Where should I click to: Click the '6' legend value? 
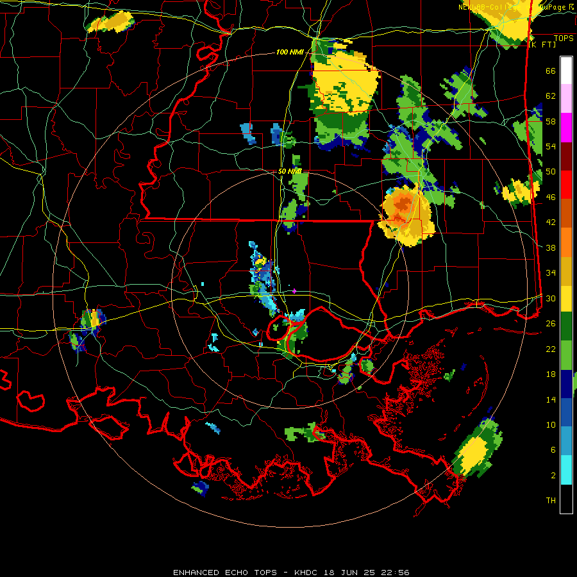point(553,450)
